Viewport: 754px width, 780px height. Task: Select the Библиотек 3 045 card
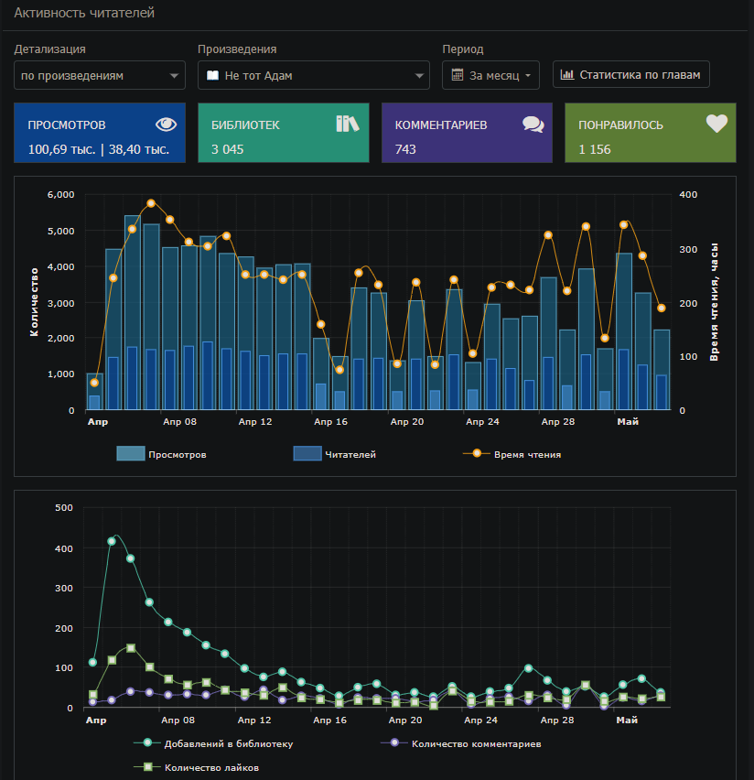[284, 133]
